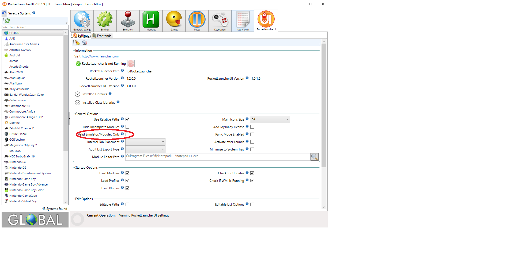Screen dimensions: 514x278
Task: Select Nintendo GameCube system
Action: 33,196
